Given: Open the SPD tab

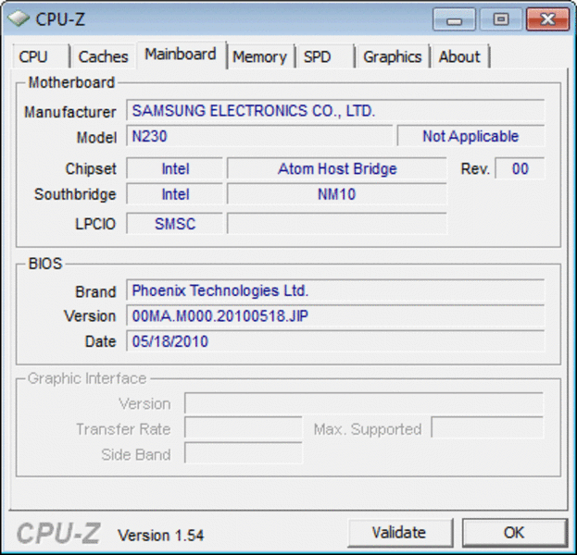Looking at the screenshot, I should (x=324, y=56).
